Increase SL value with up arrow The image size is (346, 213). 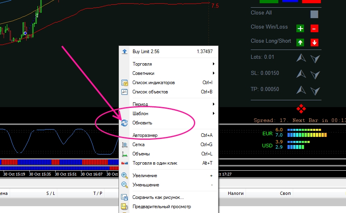(301, 74)
